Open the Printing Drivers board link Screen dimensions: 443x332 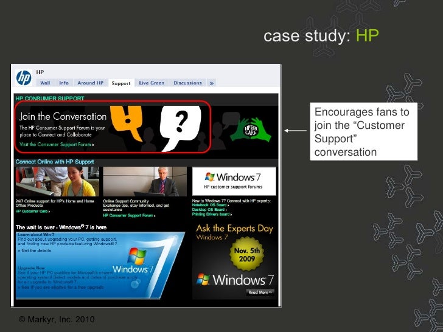click(x=212, y=214)
